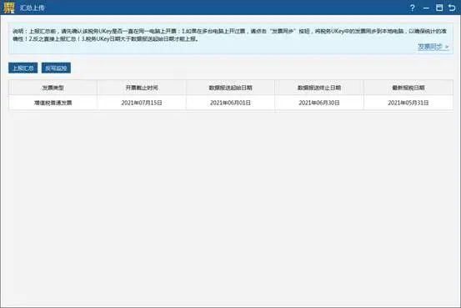Click the 最新报税日期 column header
The height and width of the screenshot is (308, 461).
click(408, 88)
